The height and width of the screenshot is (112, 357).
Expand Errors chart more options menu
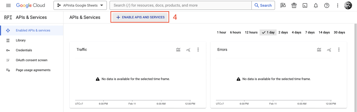[339, 50]
